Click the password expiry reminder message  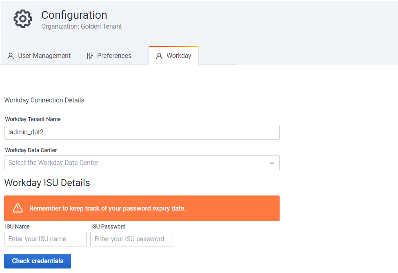(108, 208)
